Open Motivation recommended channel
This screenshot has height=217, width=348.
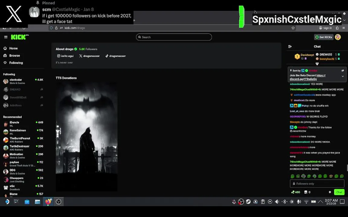[23, 156]
